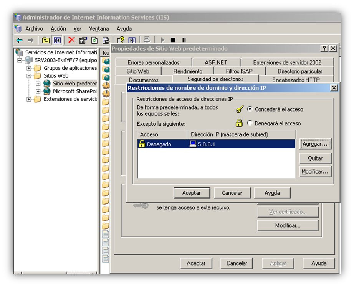Toggle the show/hide console tree icon
Screen dimensions: 354x287
[57, 40]
